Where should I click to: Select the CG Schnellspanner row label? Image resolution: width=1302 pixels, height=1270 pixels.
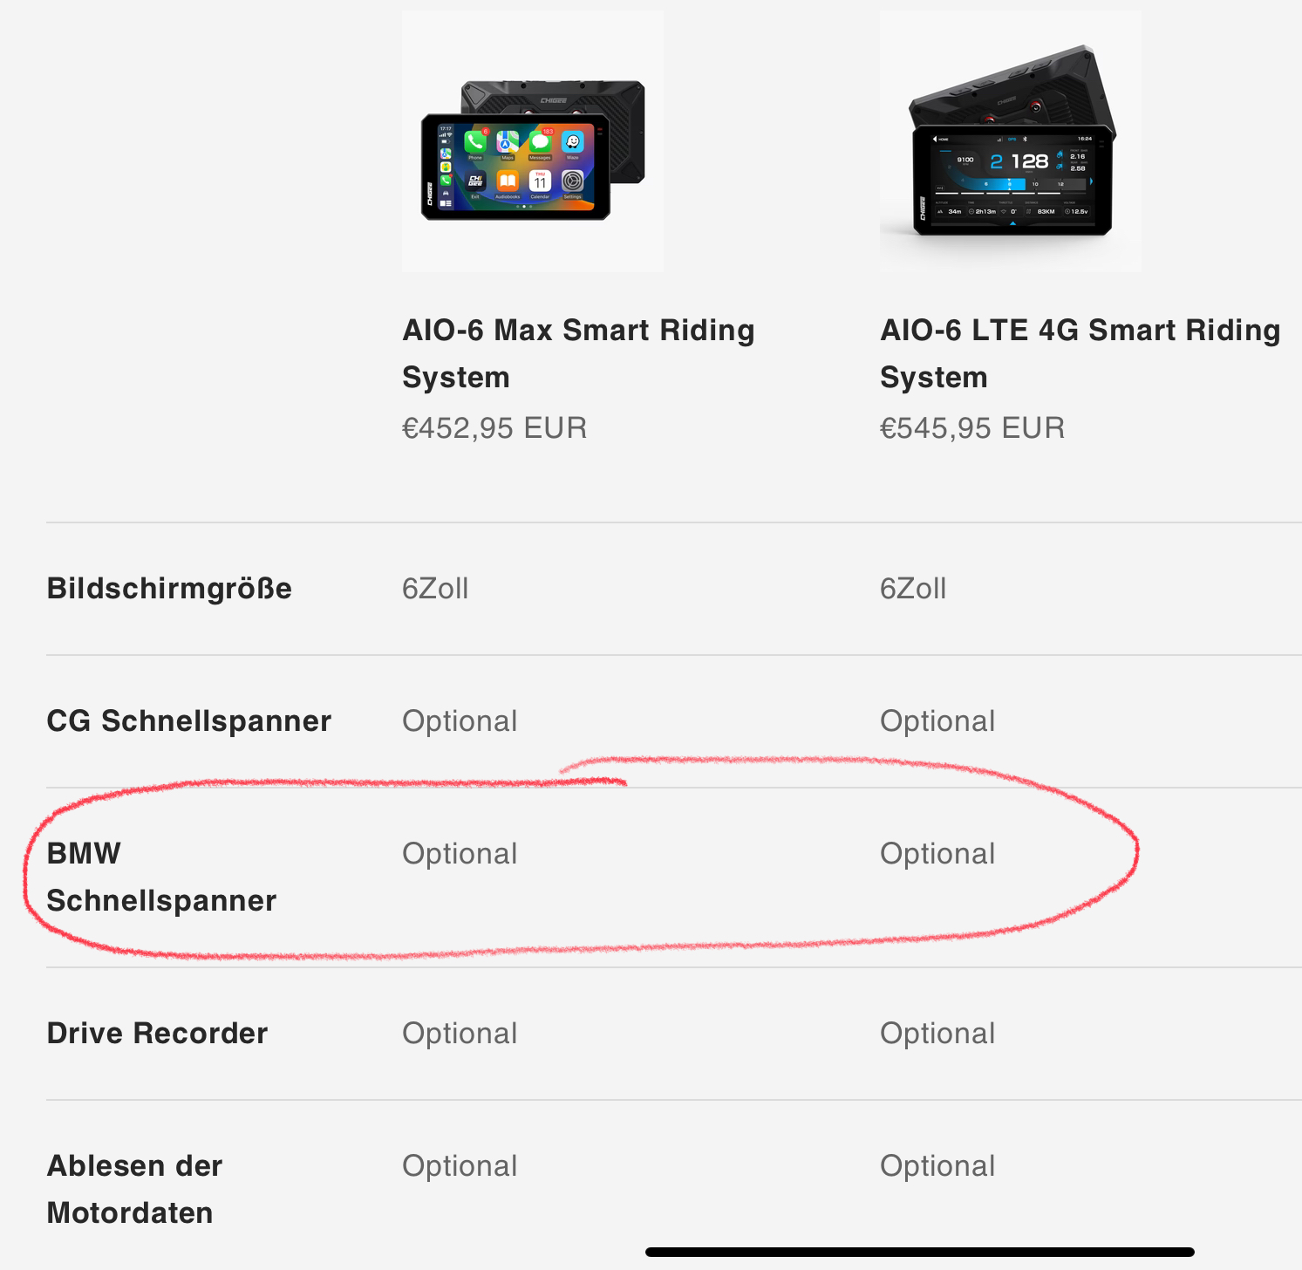pyautogui.click(x=188, y=721)
